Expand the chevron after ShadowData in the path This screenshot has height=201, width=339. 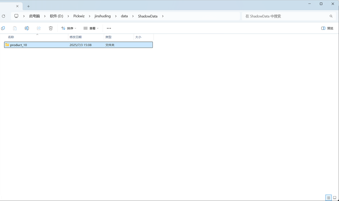[163, 16]
